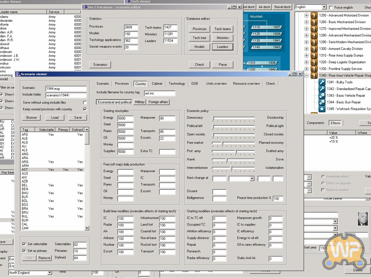The image size is (371, 278).
Task: Click the 1250 Advanced Motorized Division icon
Action: click(x=314, y=15)
